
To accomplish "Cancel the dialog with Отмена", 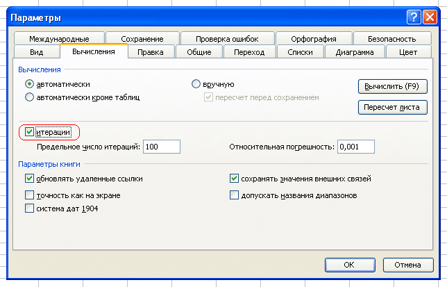I will coord(408,265).
